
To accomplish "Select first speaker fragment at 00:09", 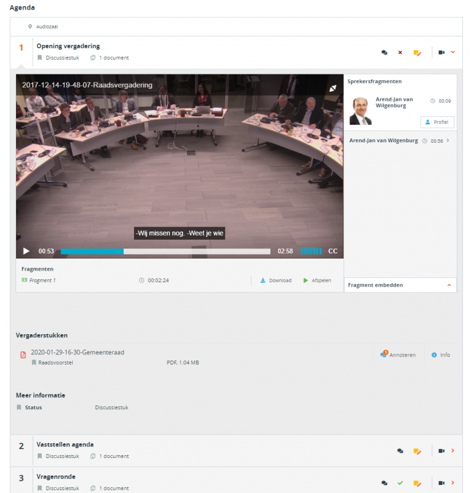I will pos(401,111).
